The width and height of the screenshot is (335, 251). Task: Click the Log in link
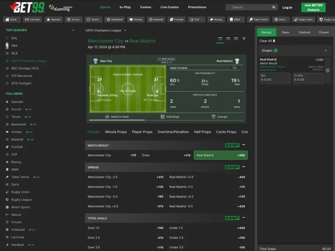click(x=287, y=7)
